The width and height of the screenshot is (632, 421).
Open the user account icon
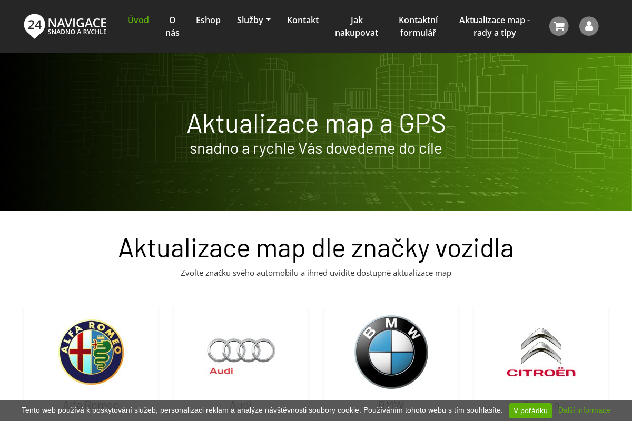tap(589, 26)
